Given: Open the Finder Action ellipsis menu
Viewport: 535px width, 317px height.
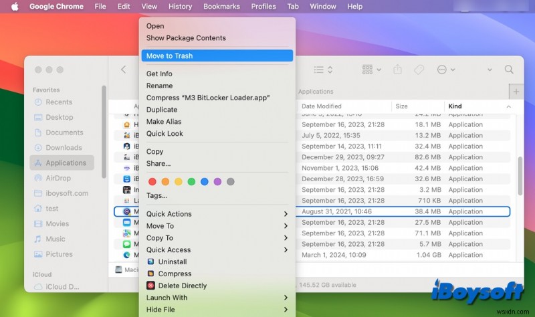Looking at the screenshot, I should coord(446,70).
